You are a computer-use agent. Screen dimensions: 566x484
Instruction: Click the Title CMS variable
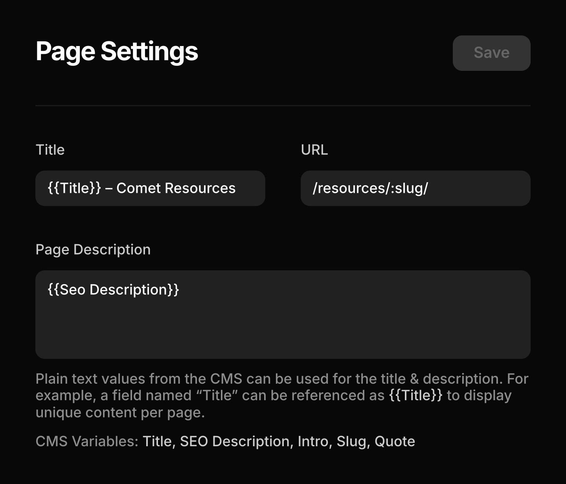[157, 442]
